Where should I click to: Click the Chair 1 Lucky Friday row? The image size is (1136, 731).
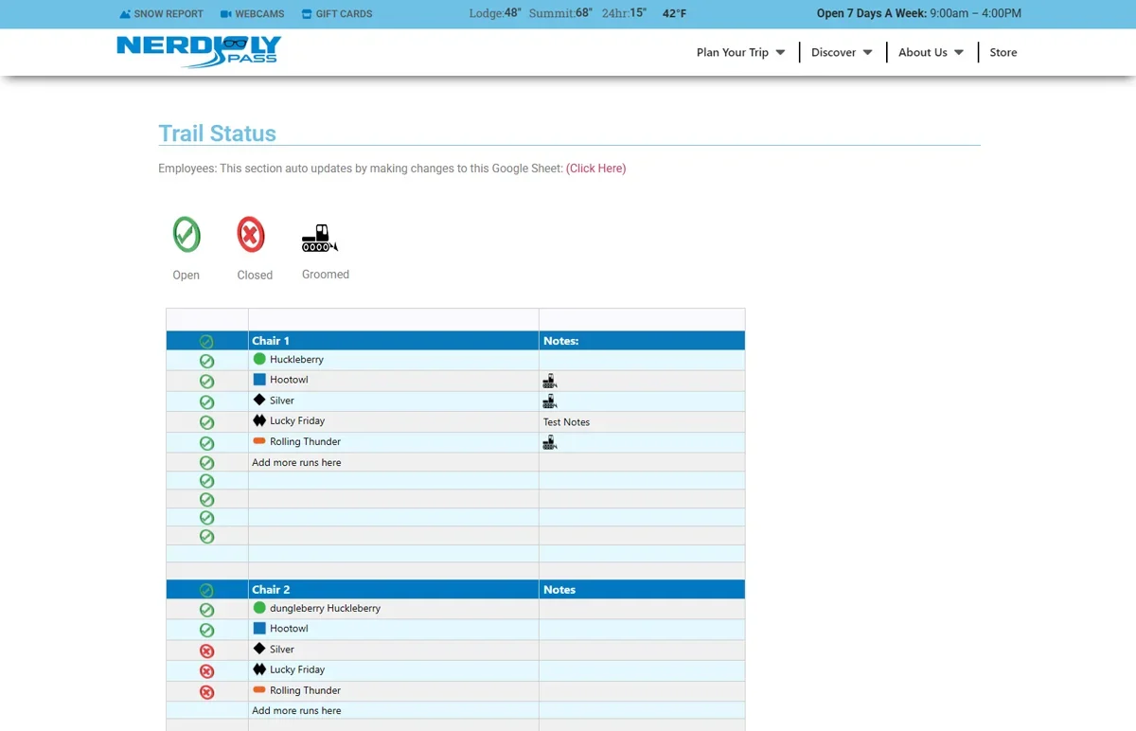click(x=297, y=421)
